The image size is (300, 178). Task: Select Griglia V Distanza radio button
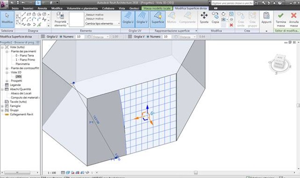pos(176,36)
